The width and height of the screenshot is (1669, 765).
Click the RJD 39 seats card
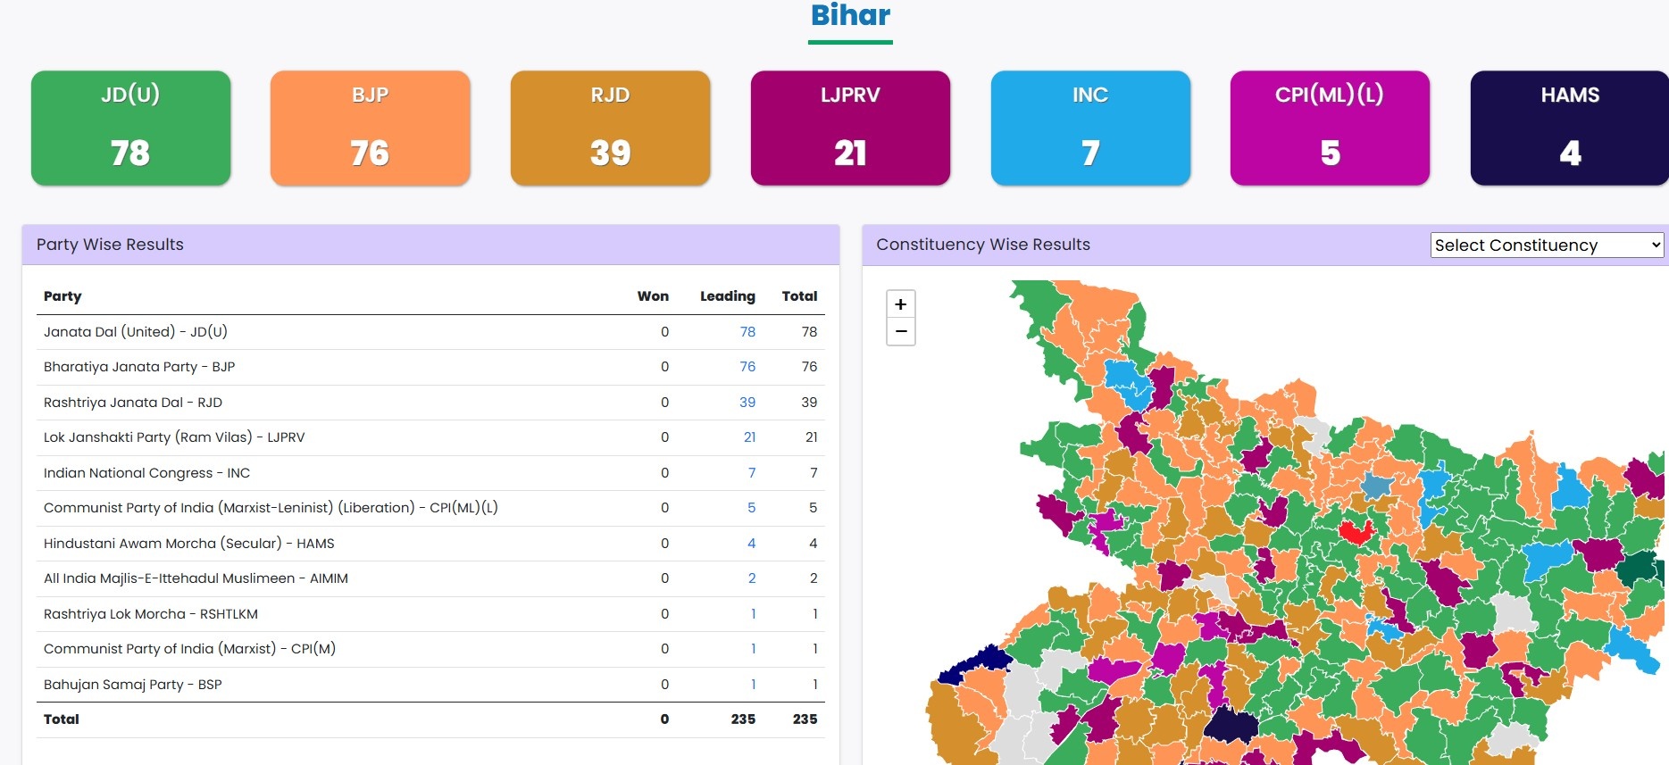(x=611, y=128)
